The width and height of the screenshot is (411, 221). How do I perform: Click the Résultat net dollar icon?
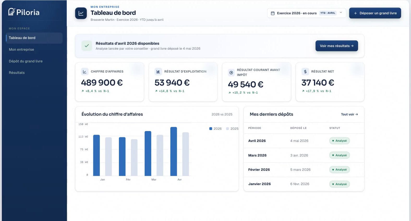click(x=305, y=71)
